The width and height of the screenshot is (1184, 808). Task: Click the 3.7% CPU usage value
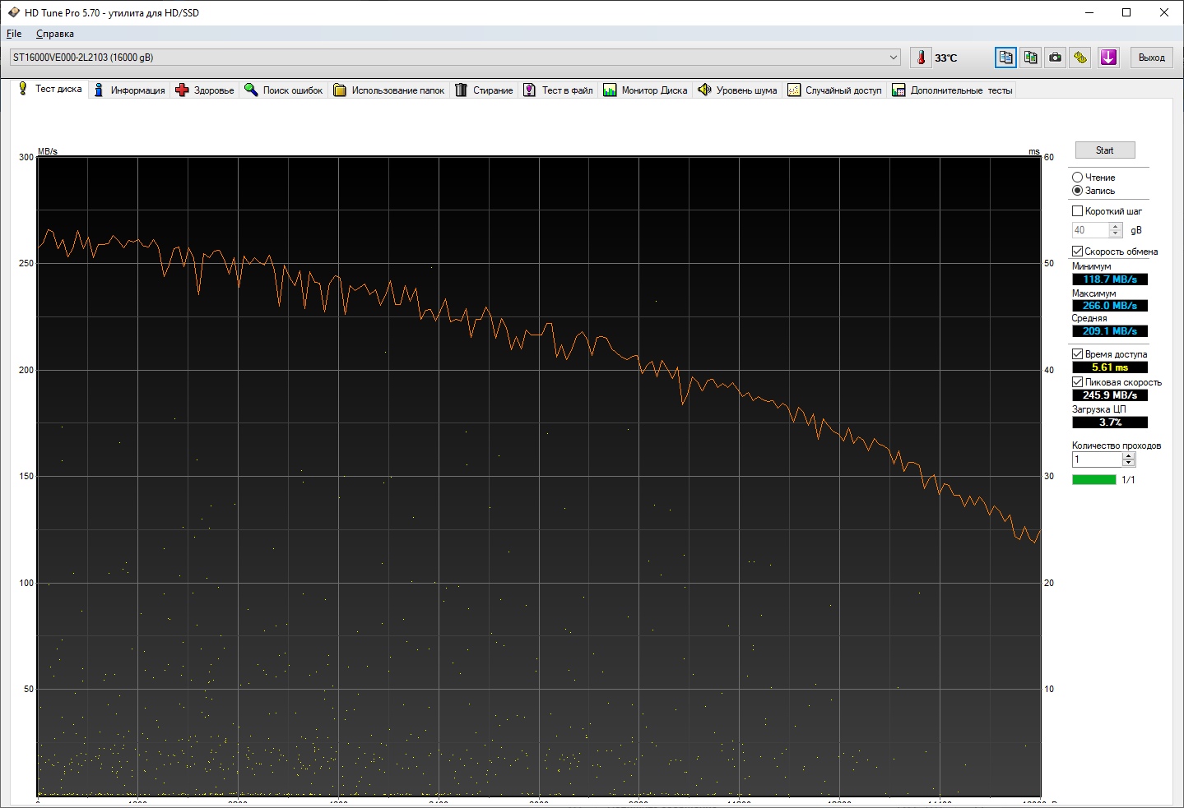(x=1110, y=422)
